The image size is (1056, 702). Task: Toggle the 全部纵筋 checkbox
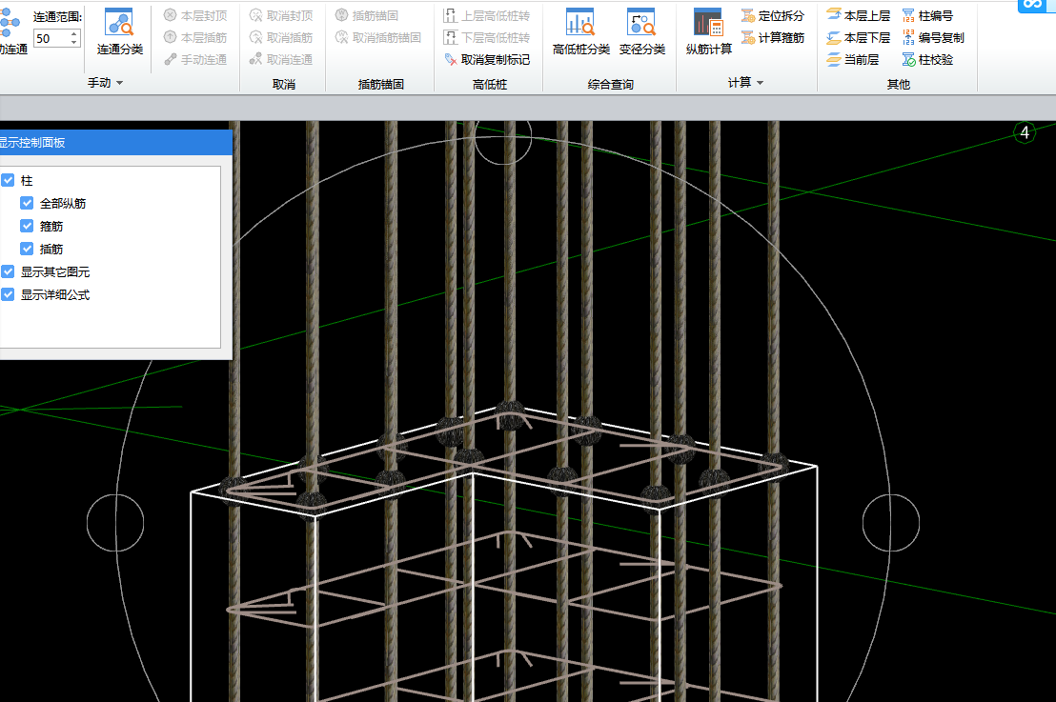(27, 203)
